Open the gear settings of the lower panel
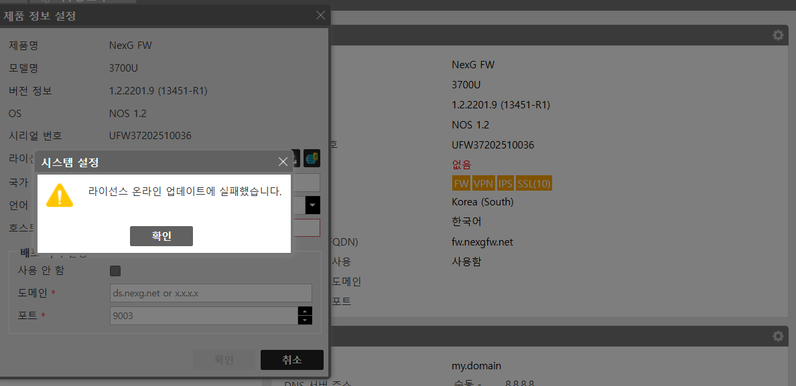796x386 pixels. 778,336
